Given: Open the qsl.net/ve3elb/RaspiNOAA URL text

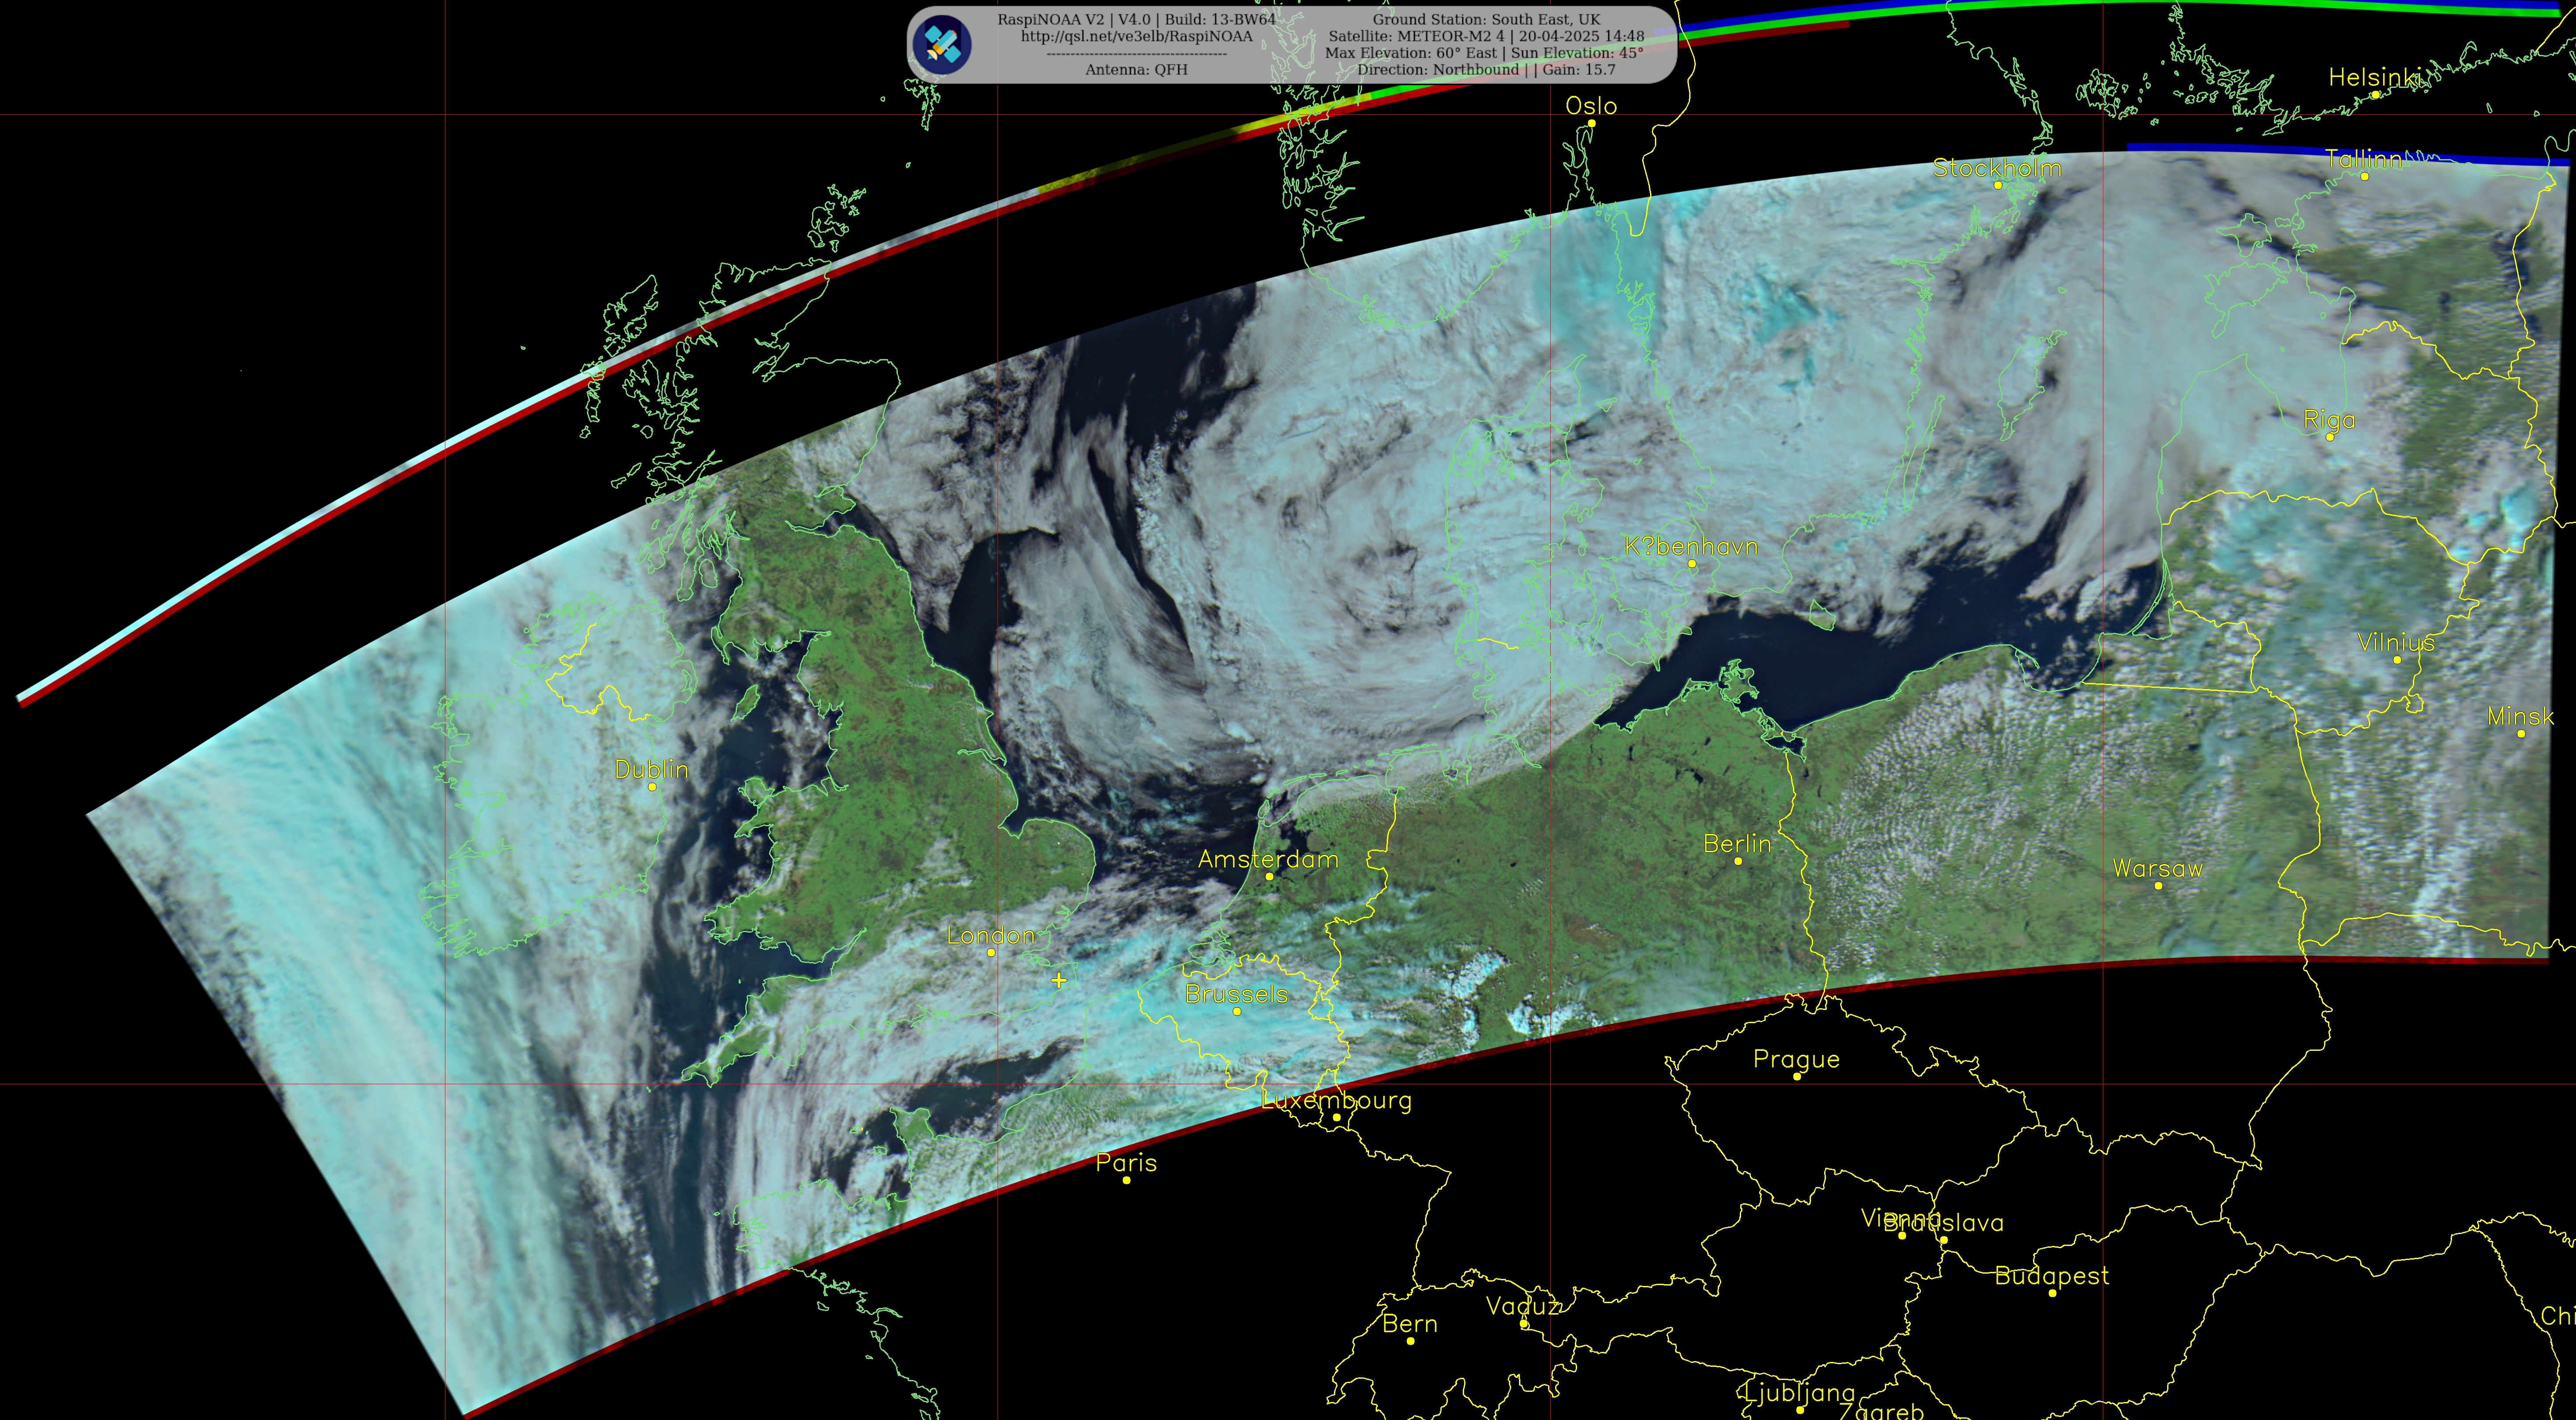Looking at the screenshot, I should coord(1136,36).
